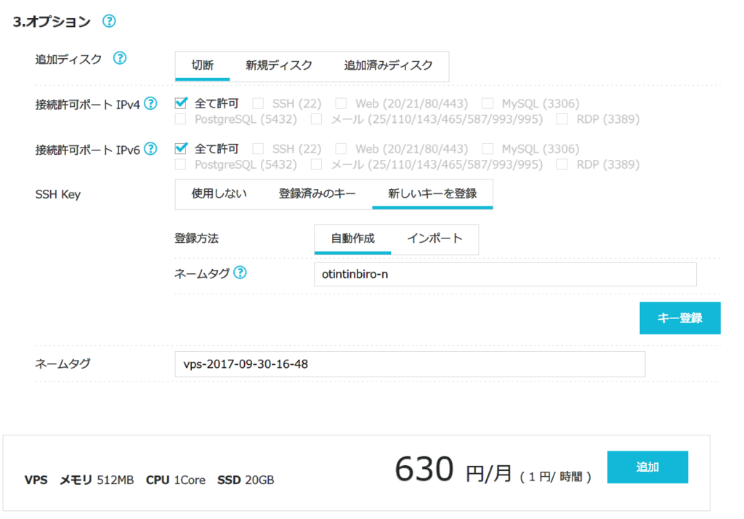The height and width of the screenshot is (519, 744).
Task: Toggle IPv4 MySQL (3306) checkbox
Action: 488,103
